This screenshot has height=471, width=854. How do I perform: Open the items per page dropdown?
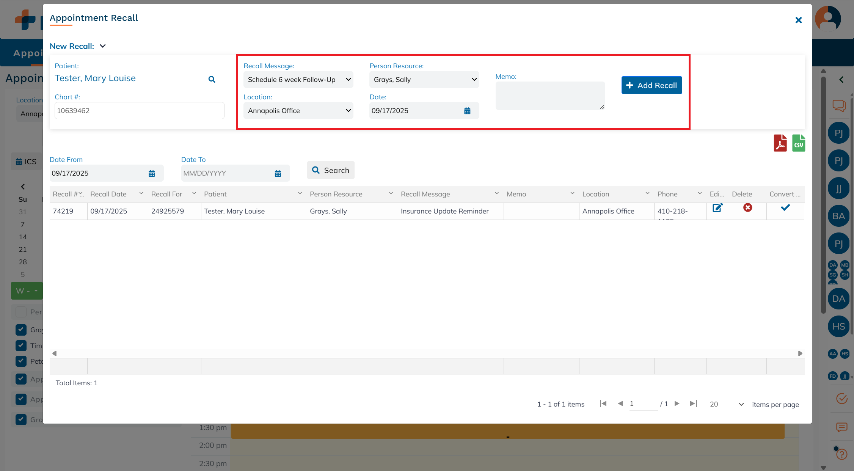[x=726, y=404]
